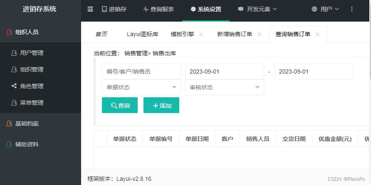This screenshot has height=185, width=371.
Task: Open the 审核状态 dropdown
Action: (x=225, y=87)
